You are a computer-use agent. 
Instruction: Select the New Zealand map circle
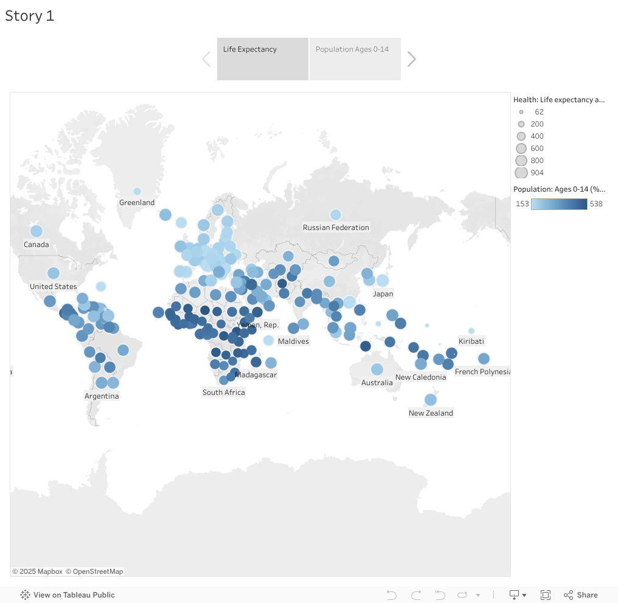(431, 400)
